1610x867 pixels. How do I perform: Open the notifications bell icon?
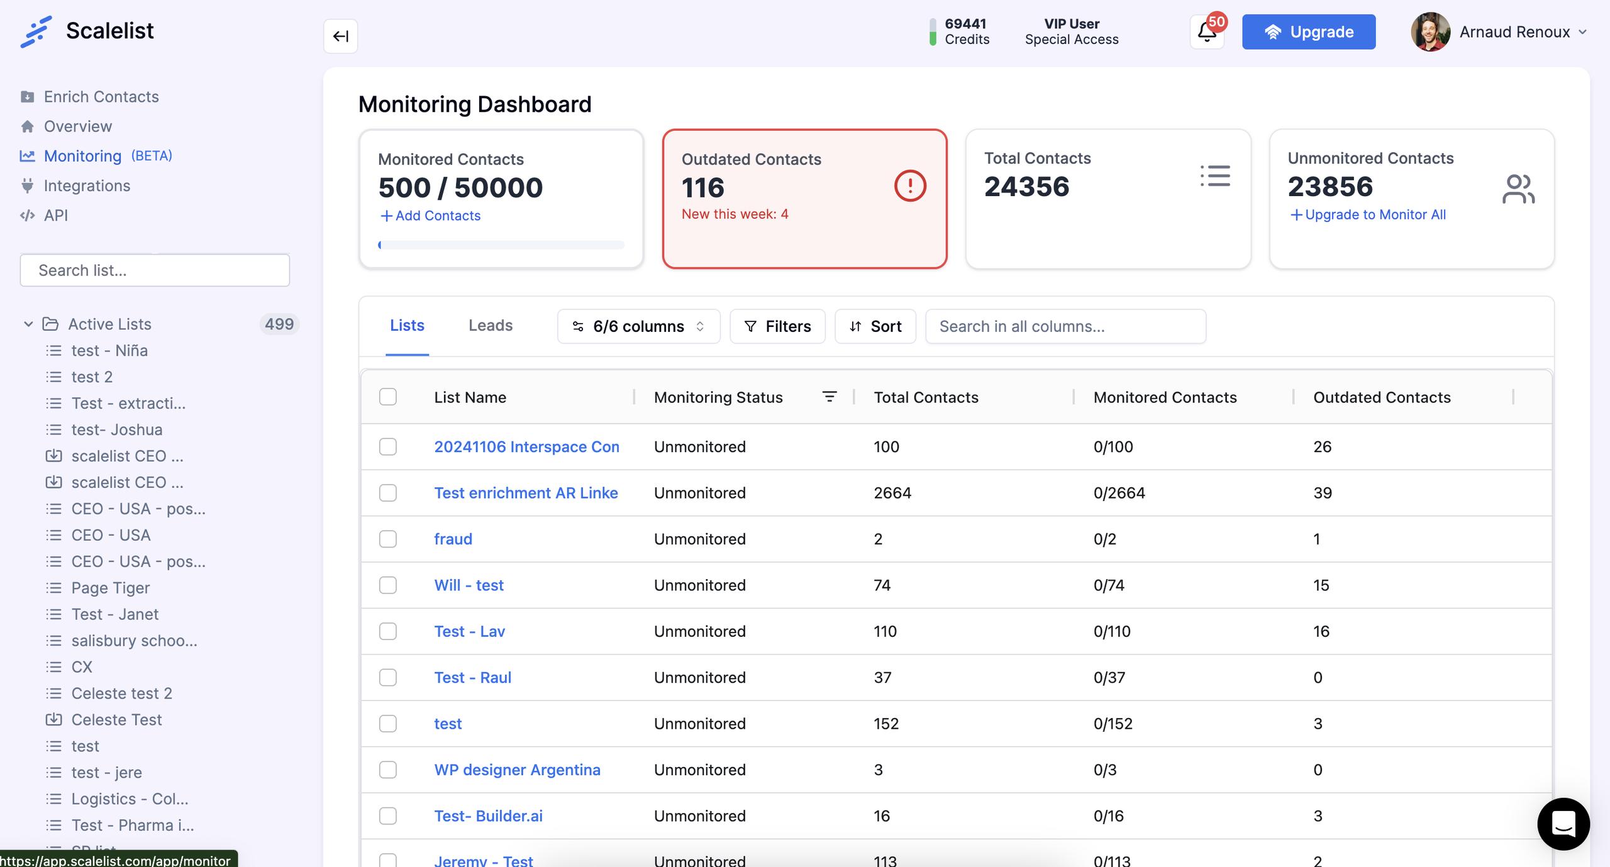click(x=1206, y=32)
